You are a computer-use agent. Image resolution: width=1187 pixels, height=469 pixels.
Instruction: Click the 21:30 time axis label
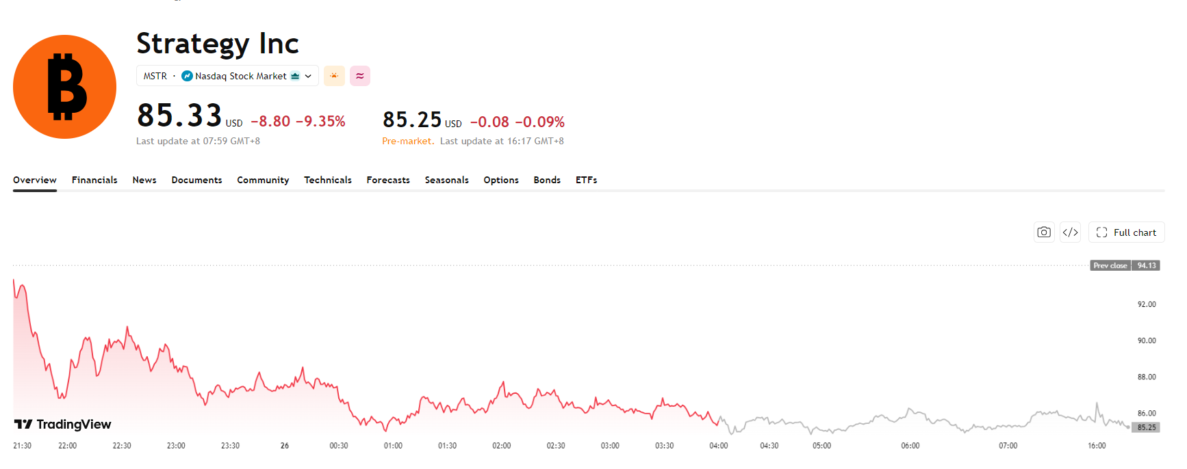tap(22, 446)
